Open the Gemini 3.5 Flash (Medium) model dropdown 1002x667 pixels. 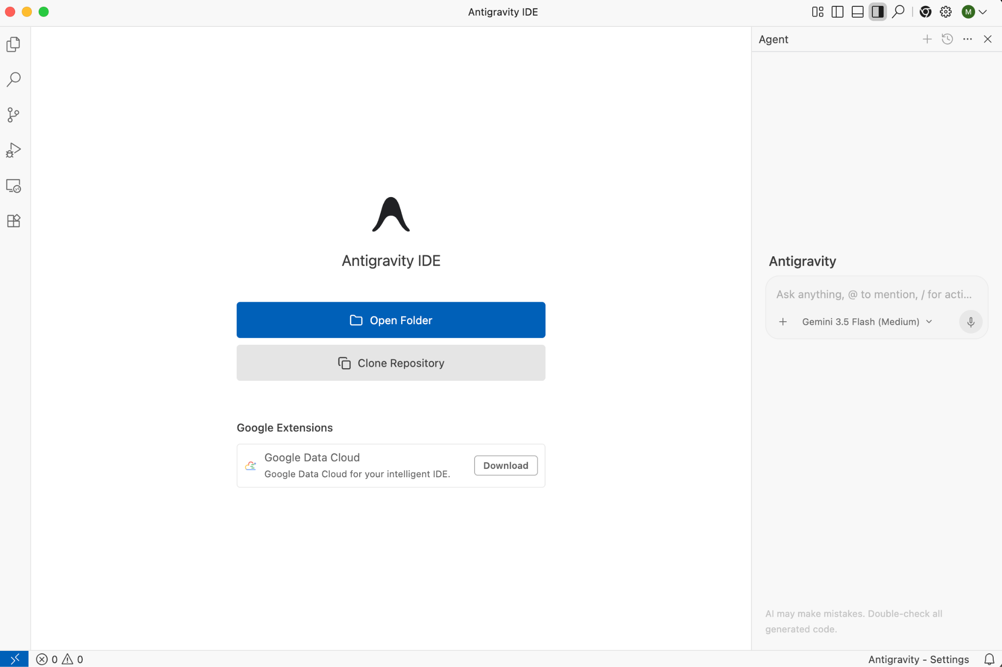pos(867,322)
